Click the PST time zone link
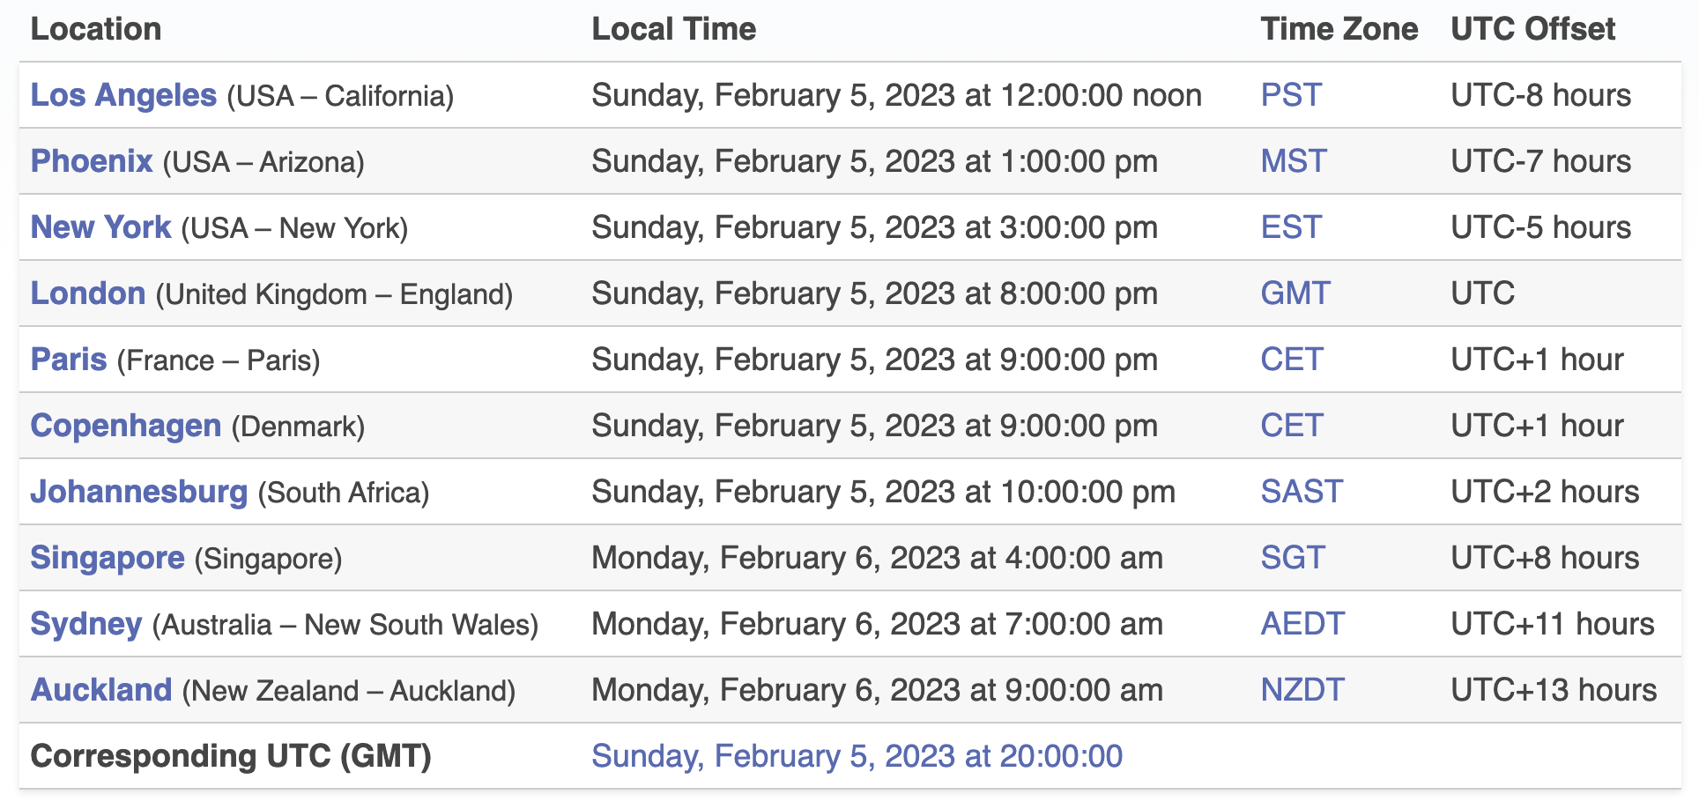Screen dimensions: 1699x809 (1291, 95)
